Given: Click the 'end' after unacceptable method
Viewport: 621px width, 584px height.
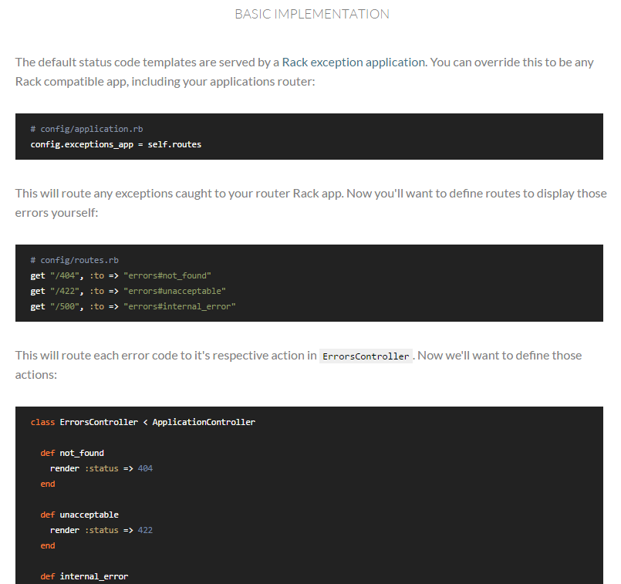Looking at the screenshot, I should click(48, 545).
